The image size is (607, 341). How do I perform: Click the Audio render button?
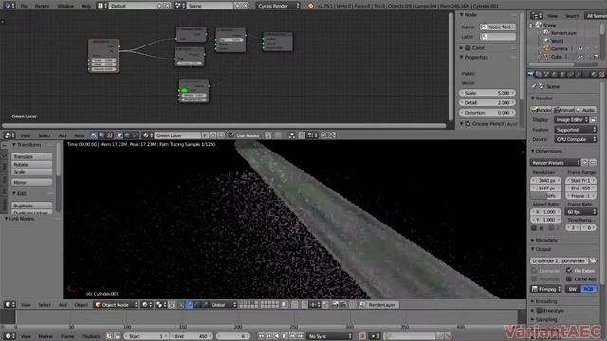(585, 110)
